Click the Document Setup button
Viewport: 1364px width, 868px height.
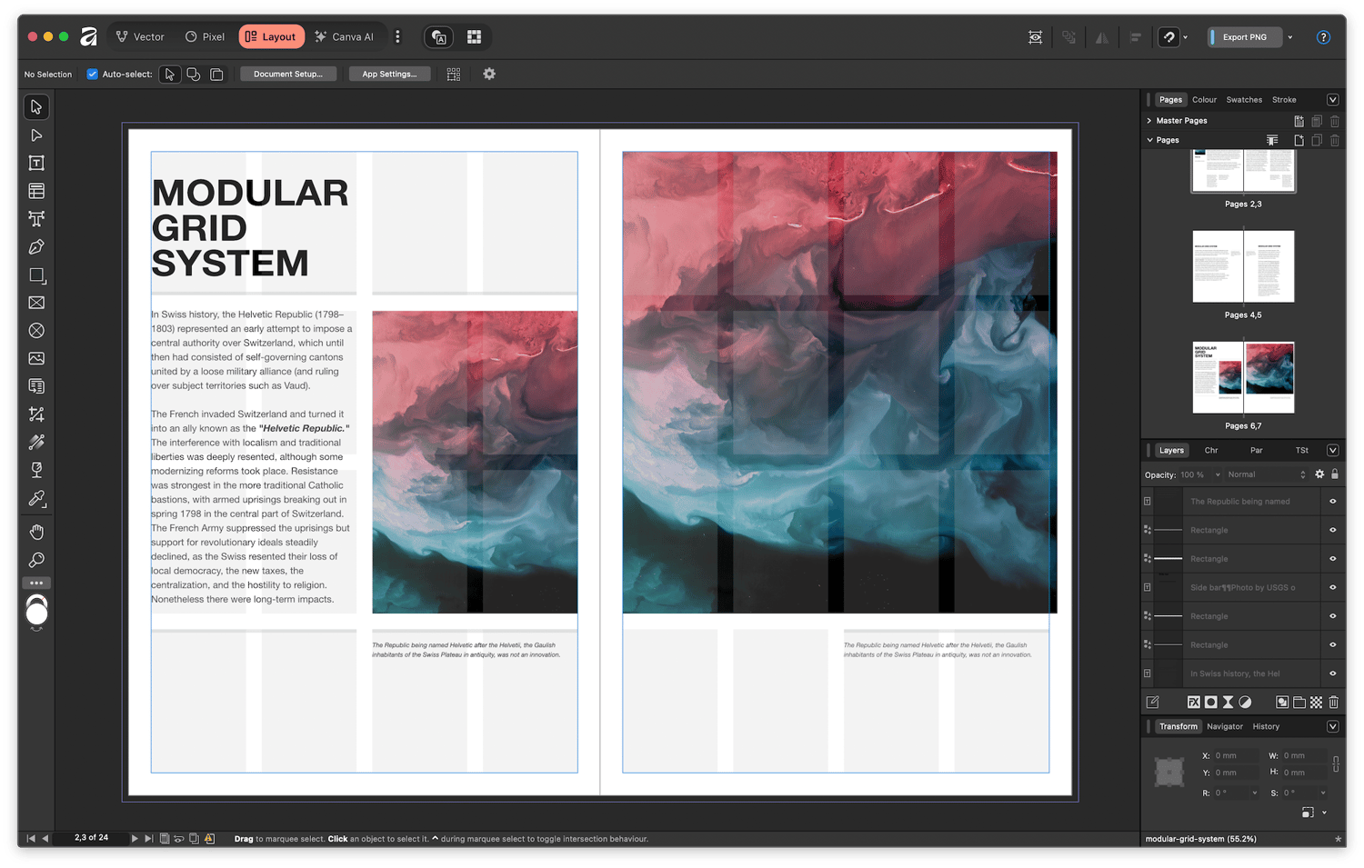(288, 74)
